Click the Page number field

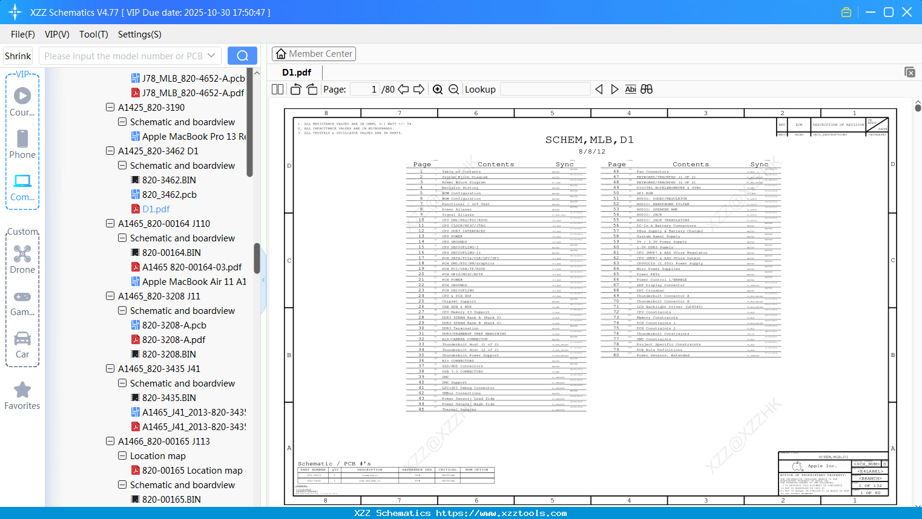click(365, 90)
